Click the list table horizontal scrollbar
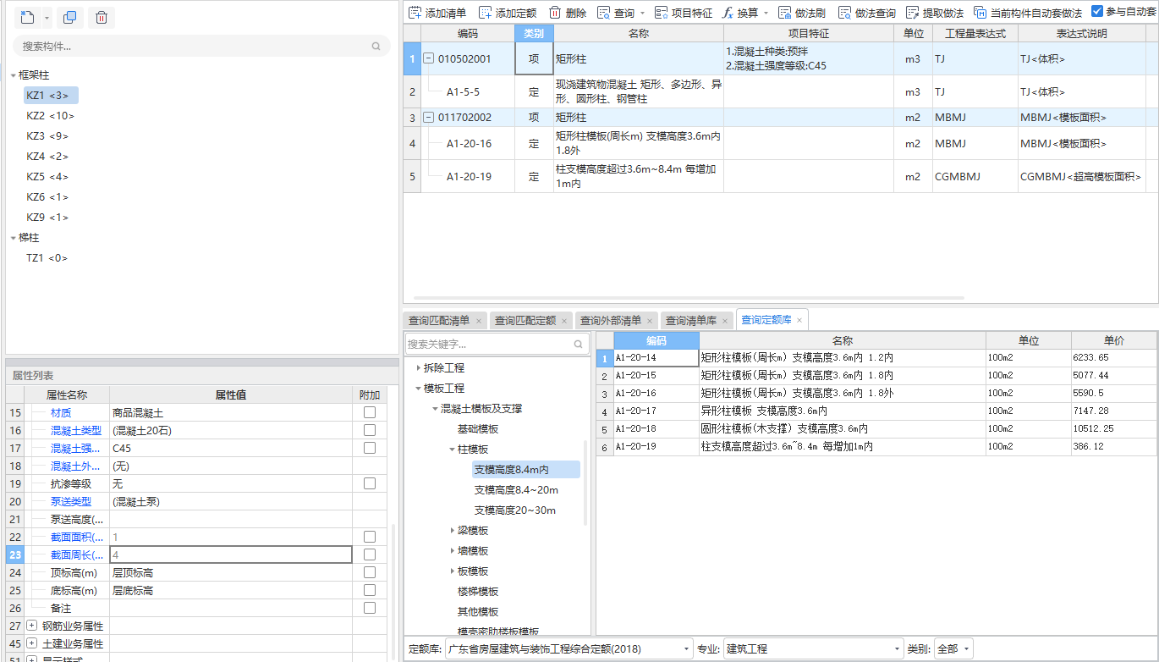 coord(688,298)
